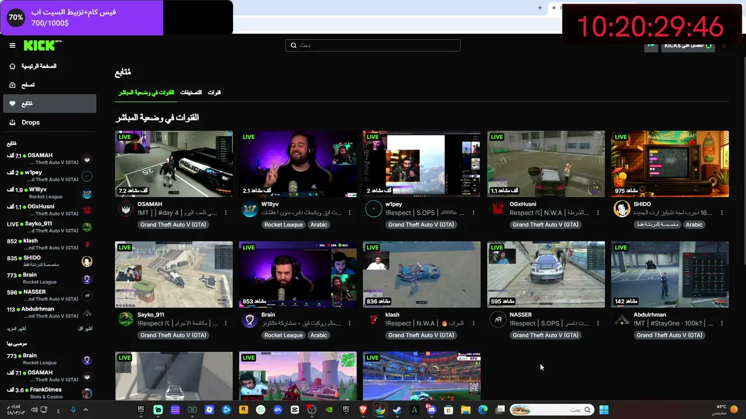The width and height of the screenshot is (746, 419).
Task: Open SHIDO's retro TV stream thumbnail
Action: click(670, 164)
